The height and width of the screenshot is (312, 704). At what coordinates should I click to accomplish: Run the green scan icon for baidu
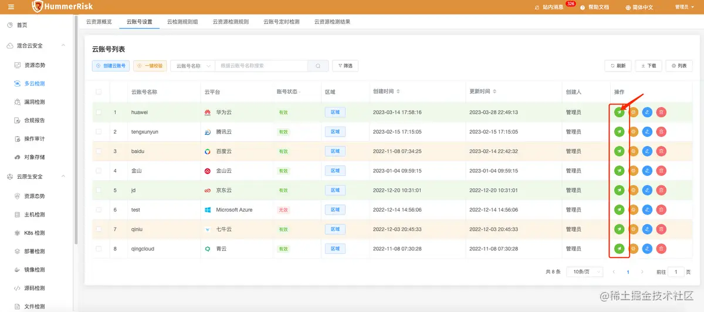(x=619, y=151)
